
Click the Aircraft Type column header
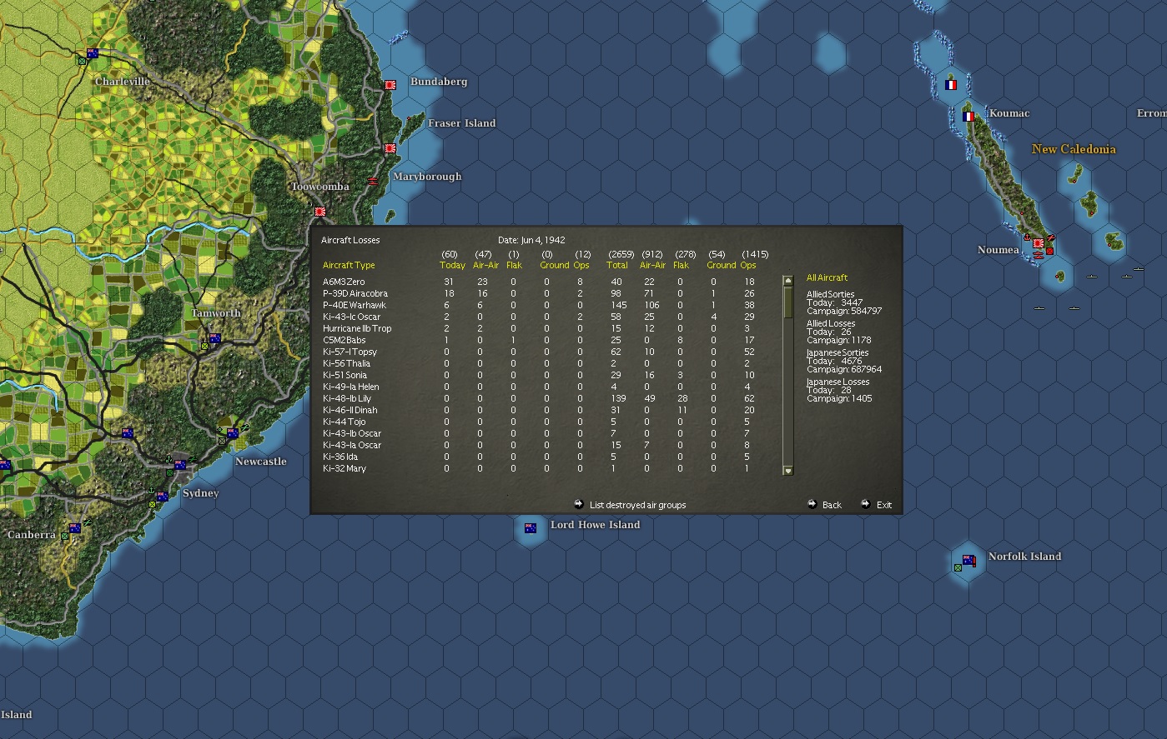pos(349,265)
